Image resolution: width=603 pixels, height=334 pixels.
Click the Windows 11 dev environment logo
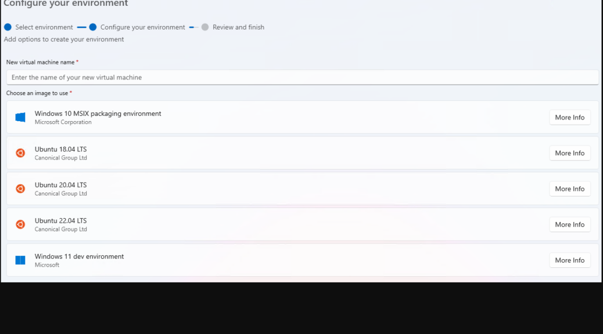tap(20, 260)
